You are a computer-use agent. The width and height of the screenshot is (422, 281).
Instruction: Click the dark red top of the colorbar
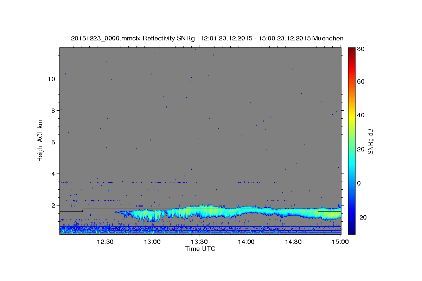tap(352, 50)
